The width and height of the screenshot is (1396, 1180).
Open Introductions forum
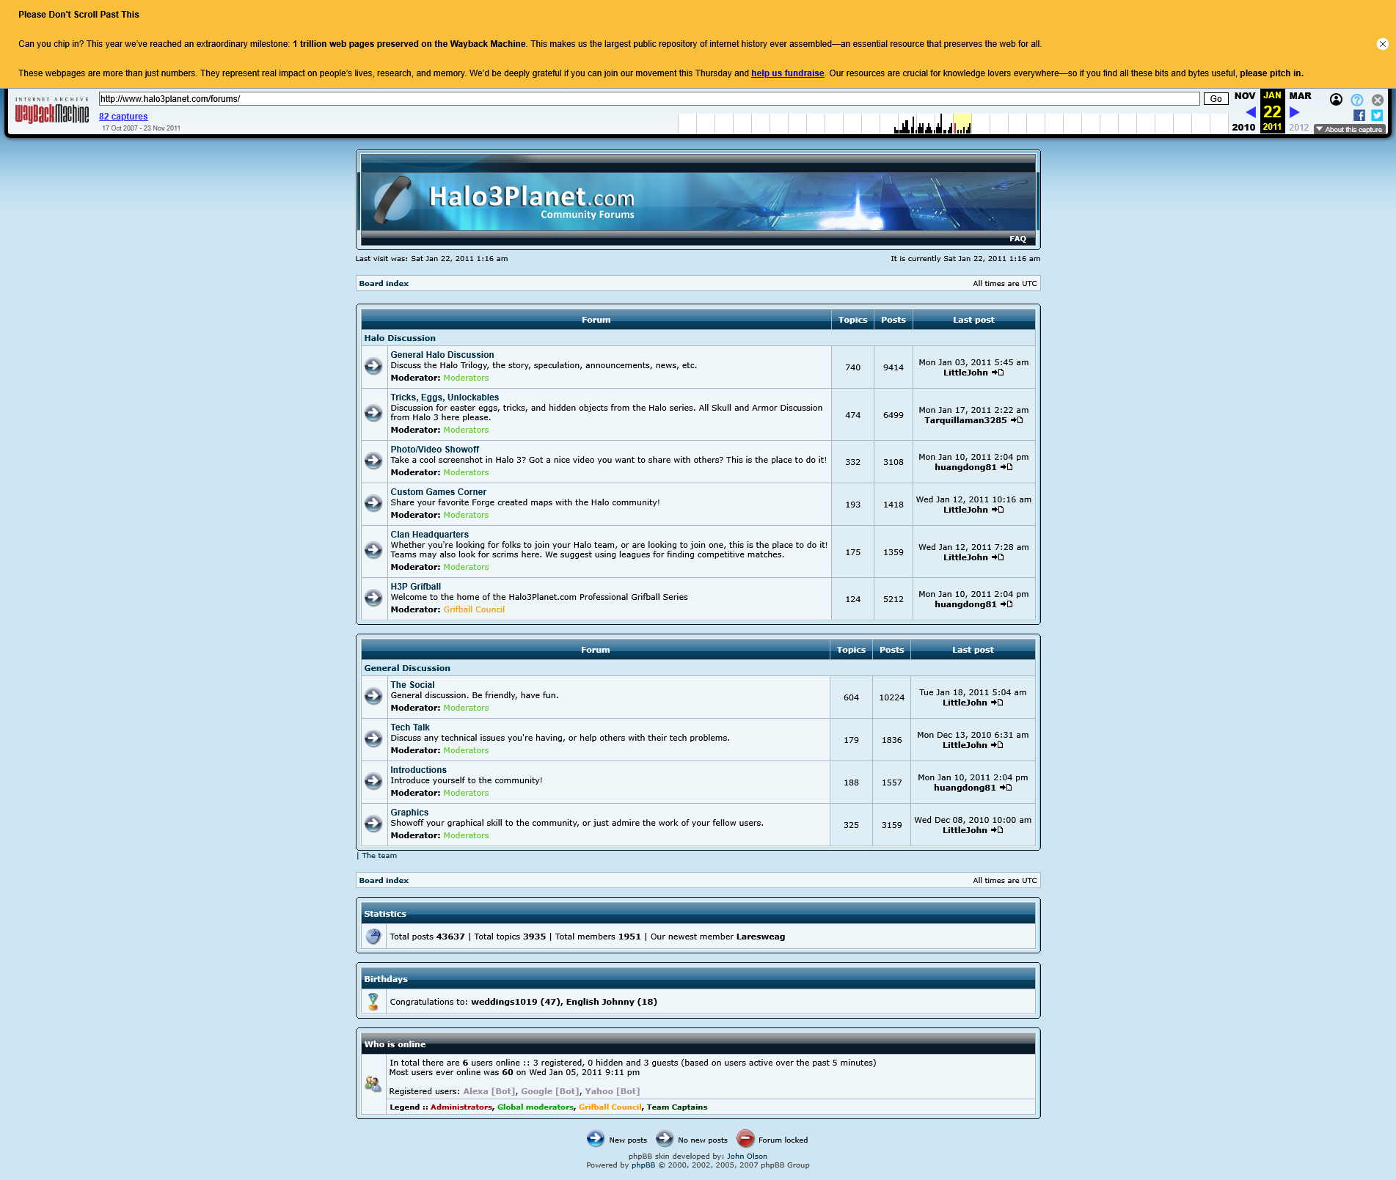pyautogui.click(x=419, y=770)
